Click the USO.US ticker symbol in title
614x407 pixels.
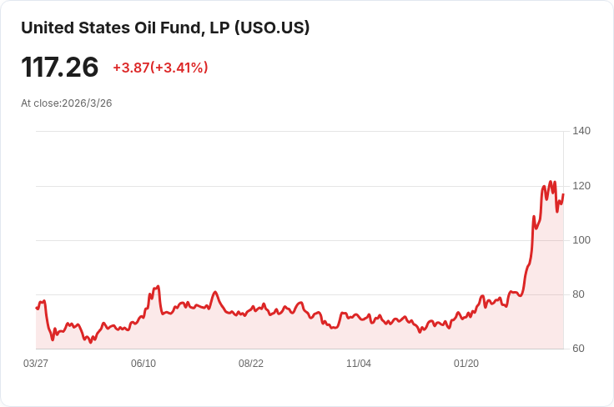[x=272, y=28]
